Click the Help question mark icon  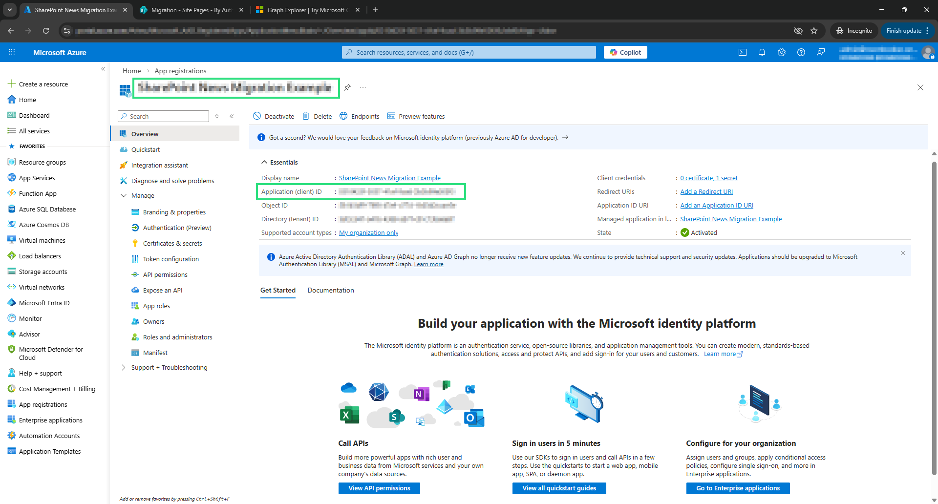(801, 52)
